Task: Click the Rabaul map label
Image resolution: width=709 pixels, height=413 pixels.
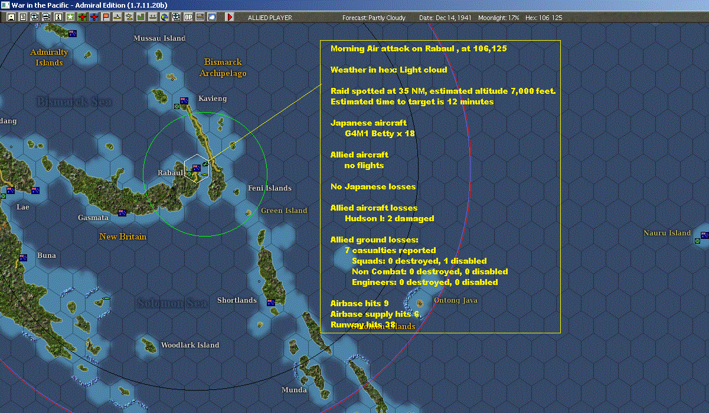Action: tap(172, 173)
